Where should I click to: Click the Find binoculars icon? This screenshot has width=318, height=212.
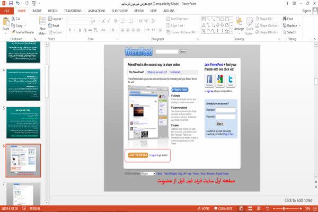coord(285,19)
